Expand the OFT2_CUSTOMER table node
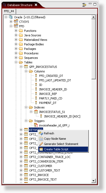 pos(21,166)
